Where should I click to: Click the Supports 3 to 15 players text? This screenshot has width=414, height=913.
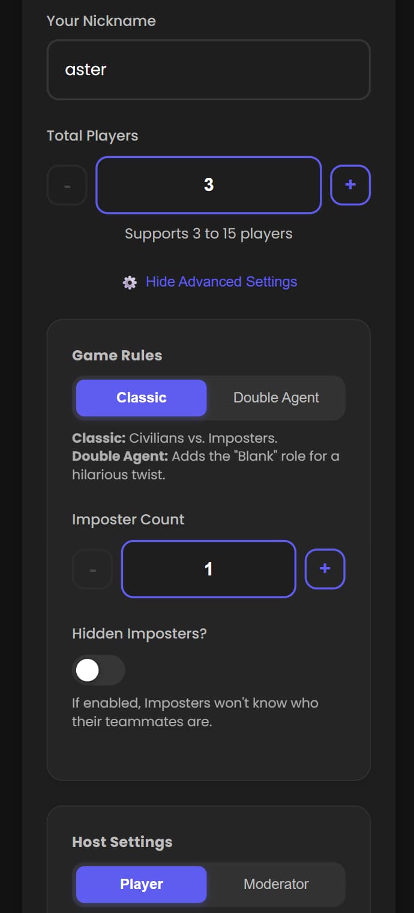tap(208, 234)
